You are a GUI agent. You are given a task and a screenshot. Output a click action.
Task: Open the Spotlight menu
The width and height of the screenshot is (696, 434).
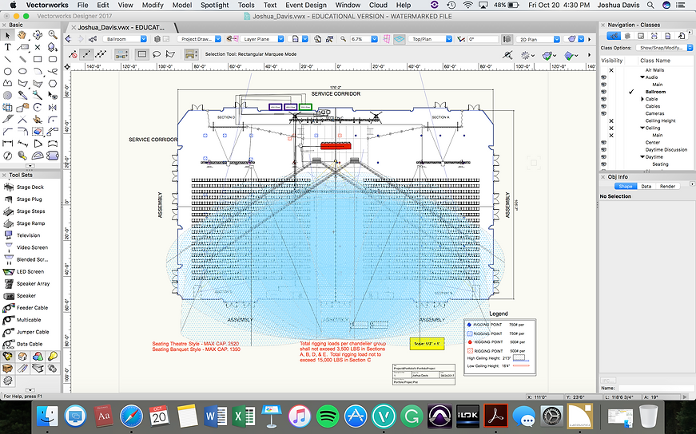click(x=214, y=5)
